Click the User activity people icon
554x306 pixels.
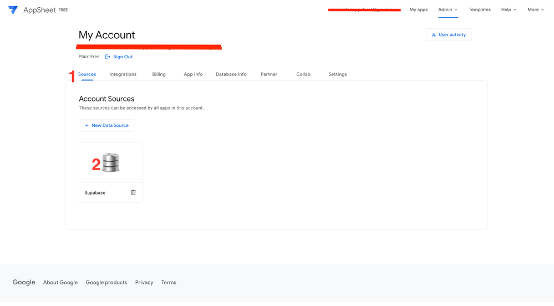coord(434,34)
